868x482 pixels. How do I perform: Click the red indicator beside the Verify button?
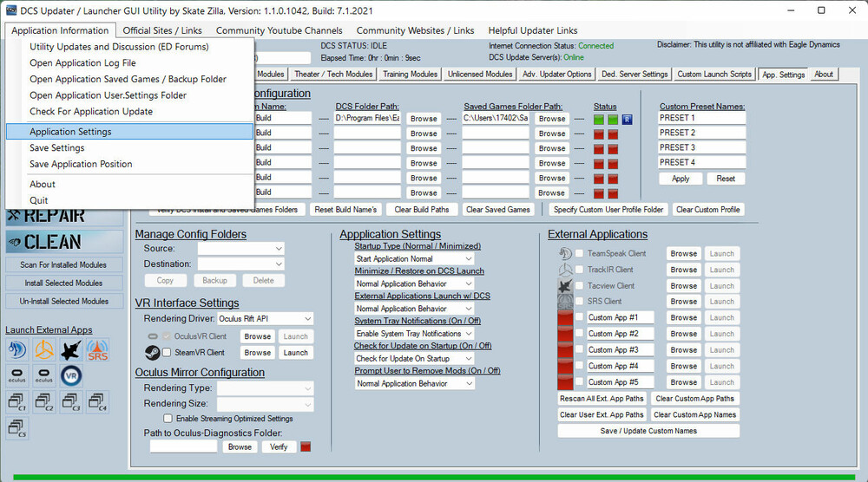pyautogui.click(x=306, y=446)
